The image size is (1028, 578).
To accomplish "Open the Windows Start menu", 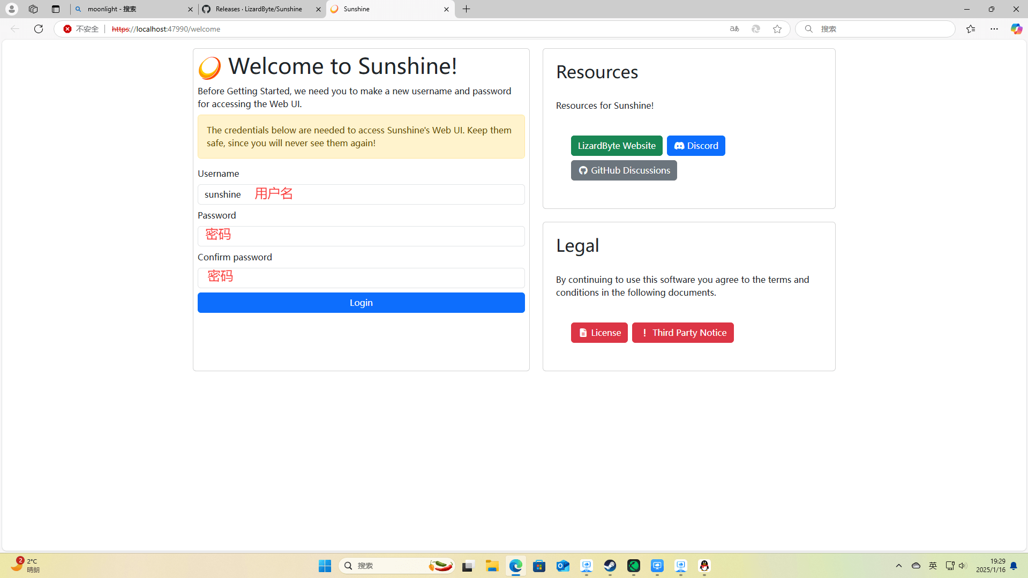I will [325, 566].
